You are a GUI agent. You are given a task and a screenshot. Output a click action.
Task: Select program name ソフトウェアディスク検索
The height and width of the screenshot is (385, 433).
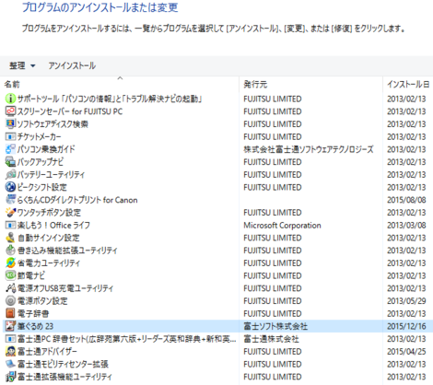(x=53, y=123)
